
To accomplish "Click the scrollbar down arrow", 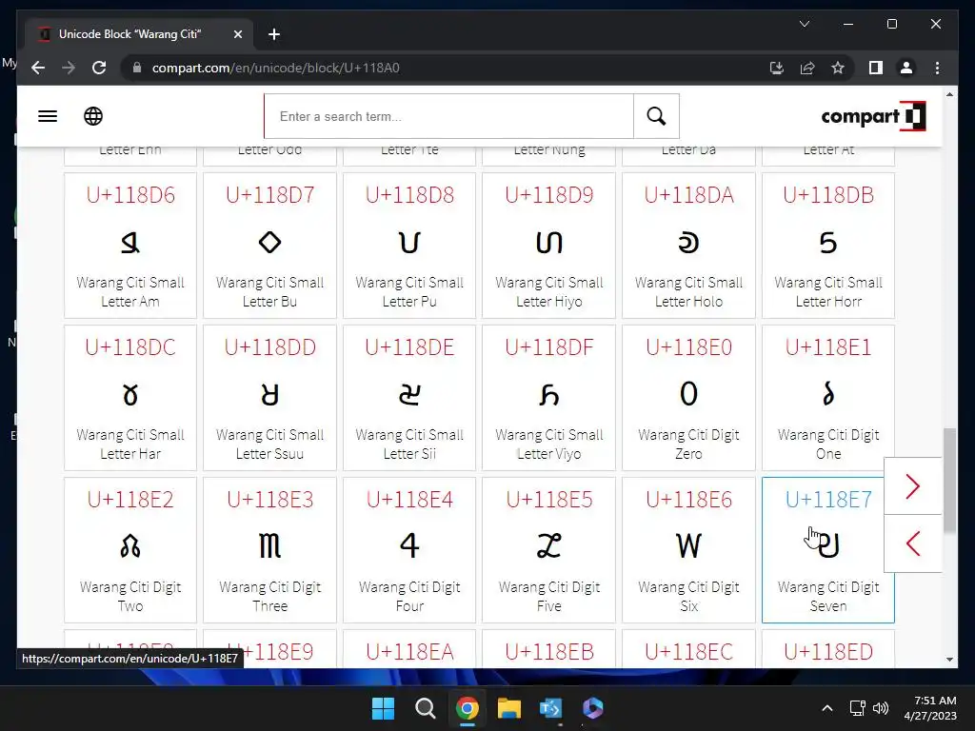I will tap(949, 660).
